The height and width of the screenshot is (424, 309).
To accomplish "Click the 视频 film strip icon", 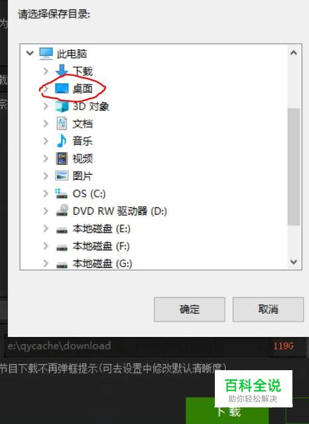I will point(62,158).
